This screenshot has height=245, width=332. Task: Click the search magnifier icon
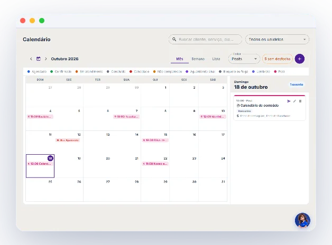[174, 39]
